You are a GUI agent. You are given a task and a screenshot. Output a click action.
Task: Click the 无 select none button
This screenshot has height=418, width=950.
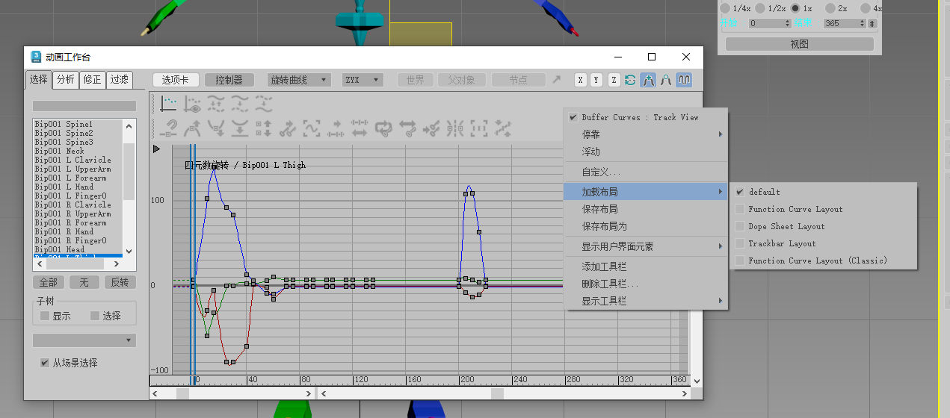[84, 282]
